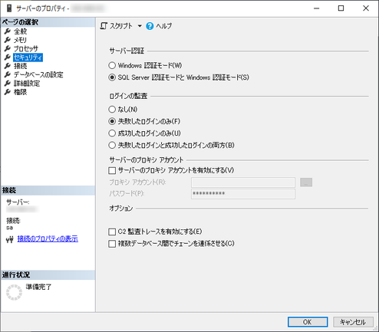Open the データベースの設定 page
The image size is (379, 332).
tap(38, 74)
